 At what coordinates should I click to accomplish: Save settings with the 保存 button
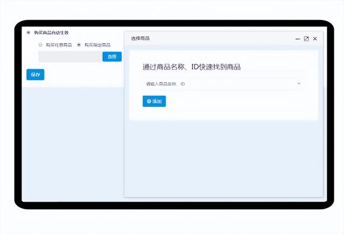pyautogui.click(x=35, y=75)
